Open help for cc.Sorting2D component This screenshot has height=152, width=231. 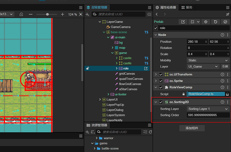222,102
